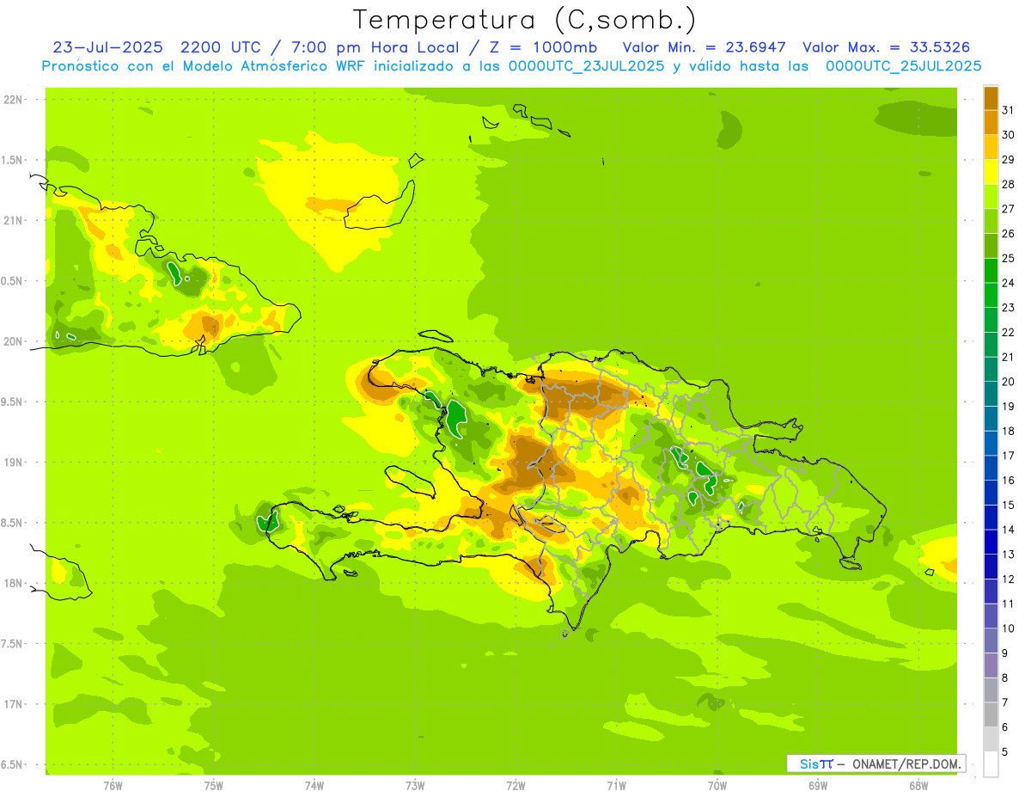The width and height of the screenshot is (1031, 797).
Task: Click the '23-Jul-2025' date text
Action: tap(108, 47)
